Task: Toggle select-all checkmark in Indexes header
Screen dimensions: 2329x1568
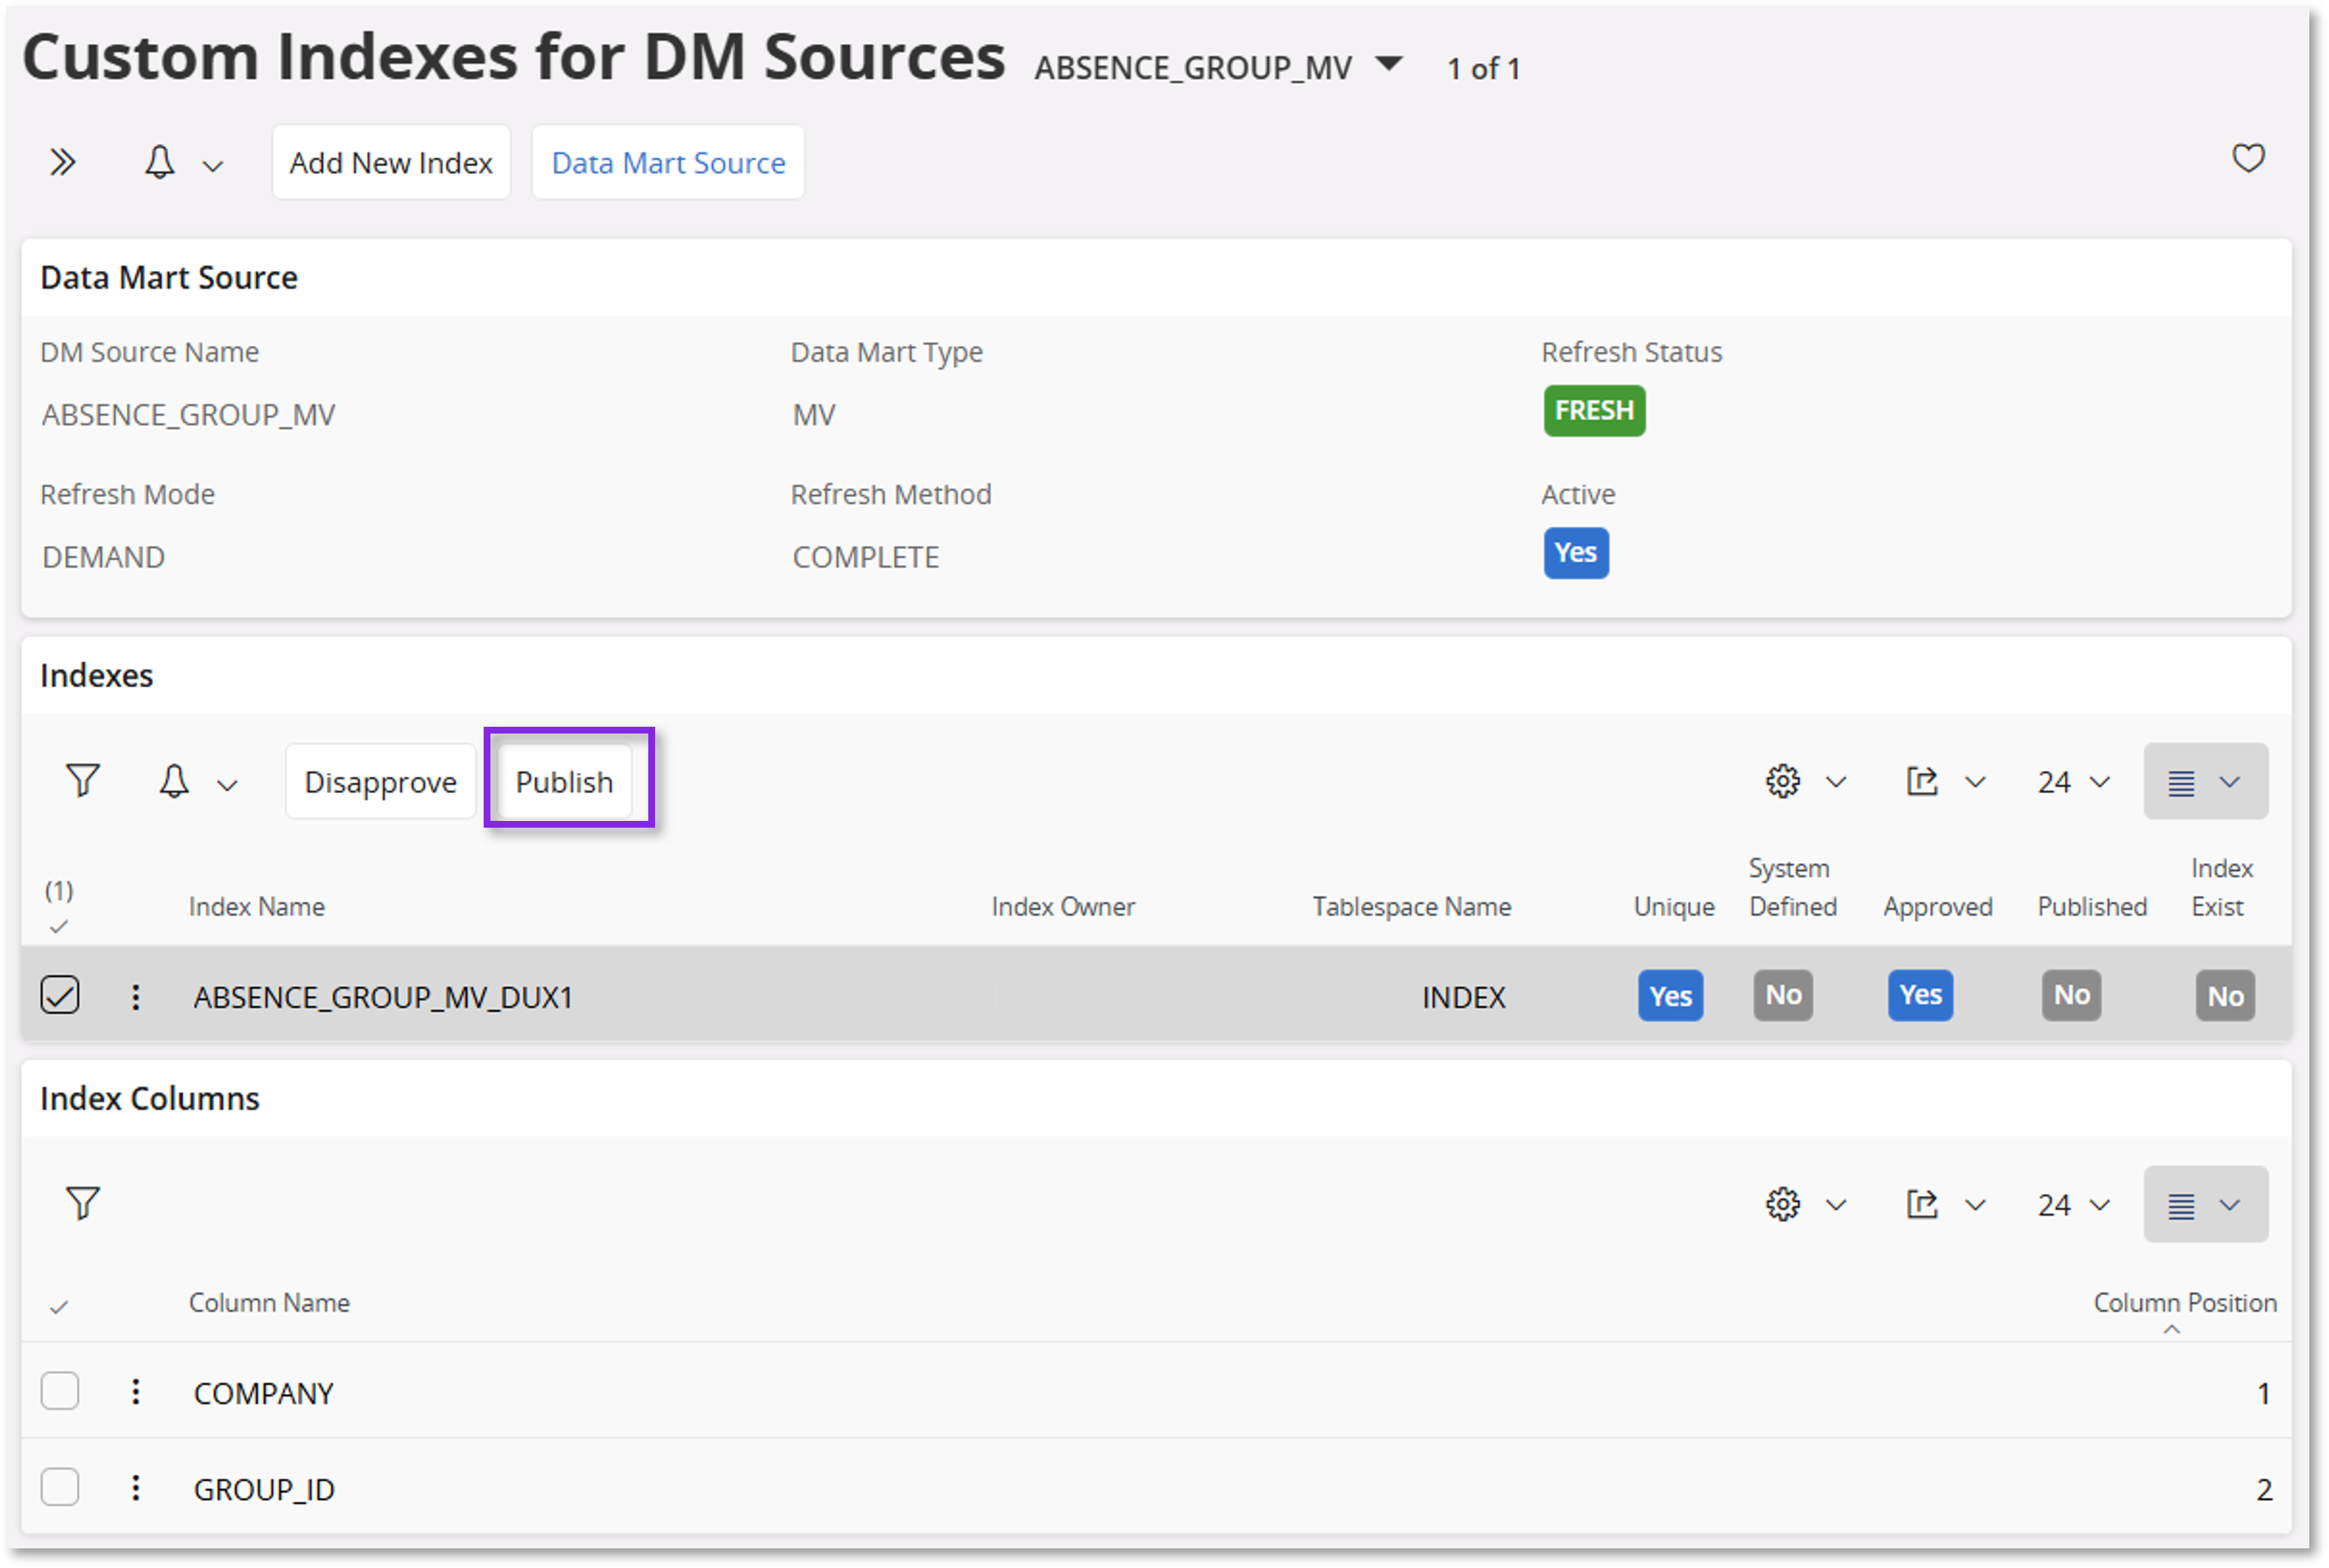Action: [x=59, y=927]
